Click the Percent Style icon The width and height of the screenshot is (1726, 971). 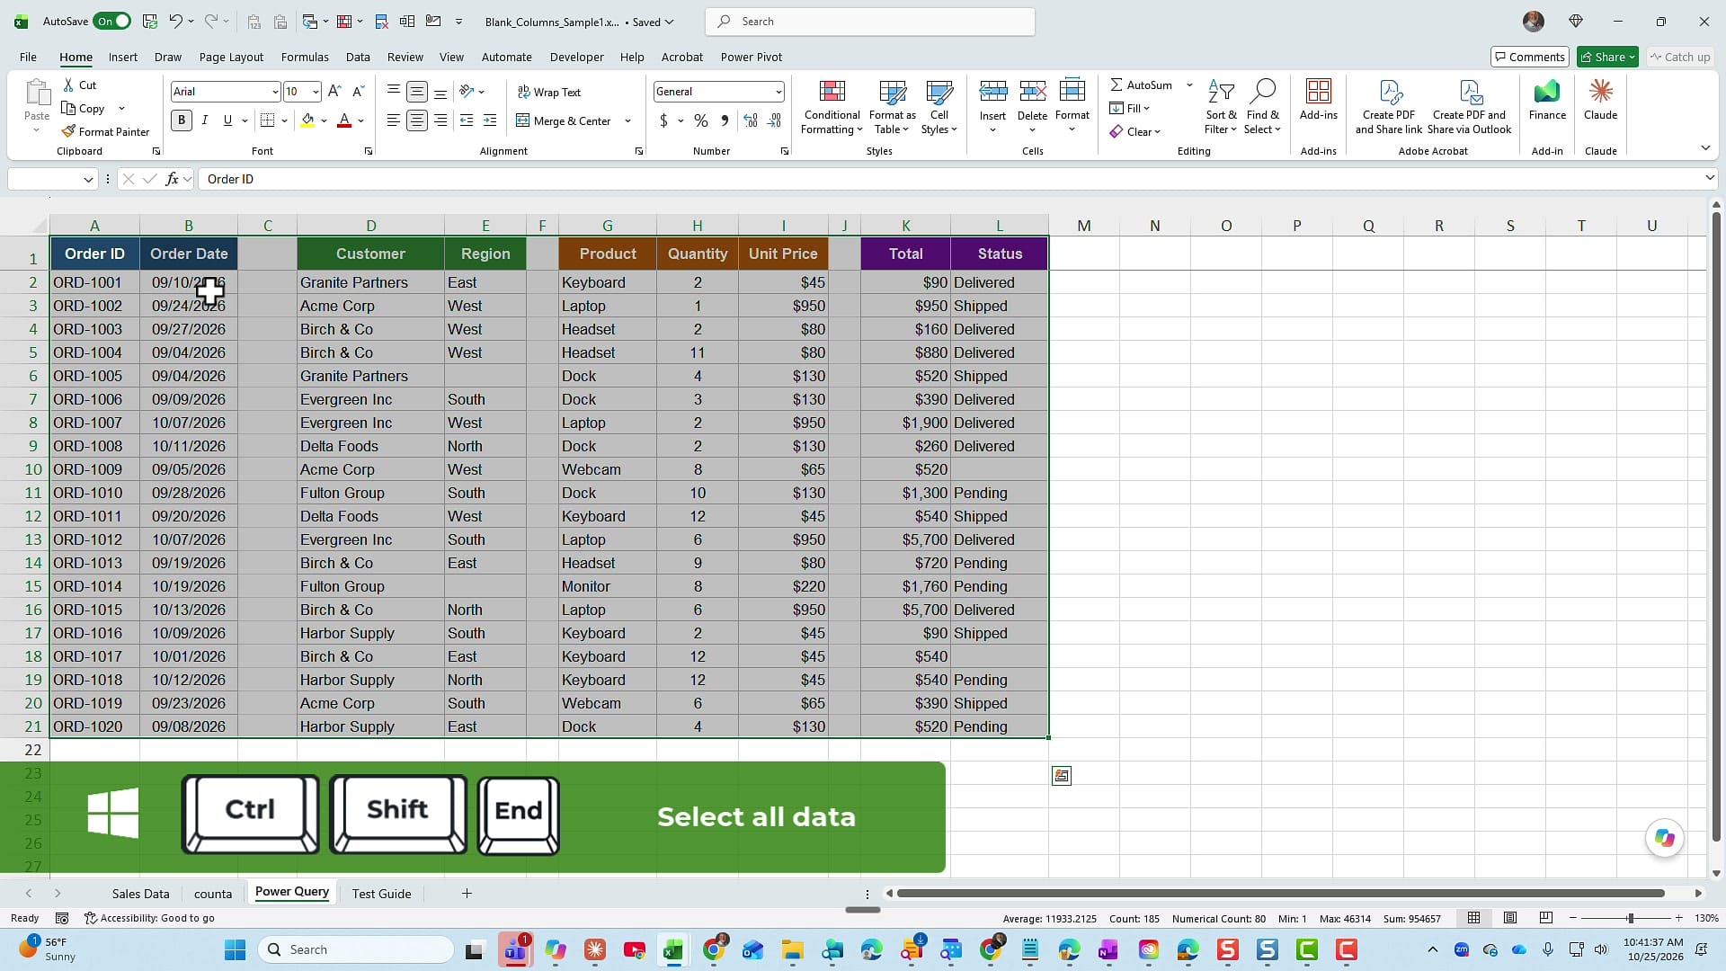[x=701, y=120]
